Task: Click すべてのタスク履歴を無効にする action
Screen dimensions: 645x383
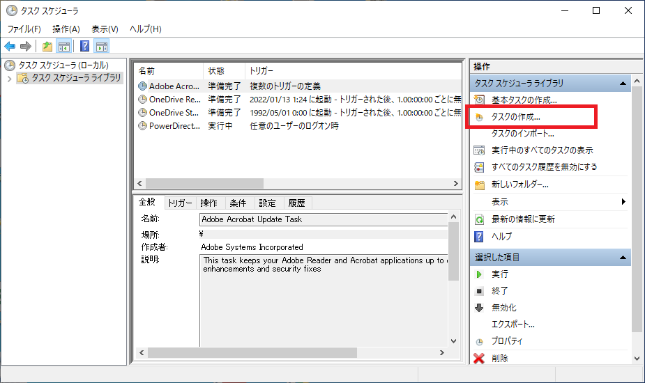Action: (x=544, y=167)
